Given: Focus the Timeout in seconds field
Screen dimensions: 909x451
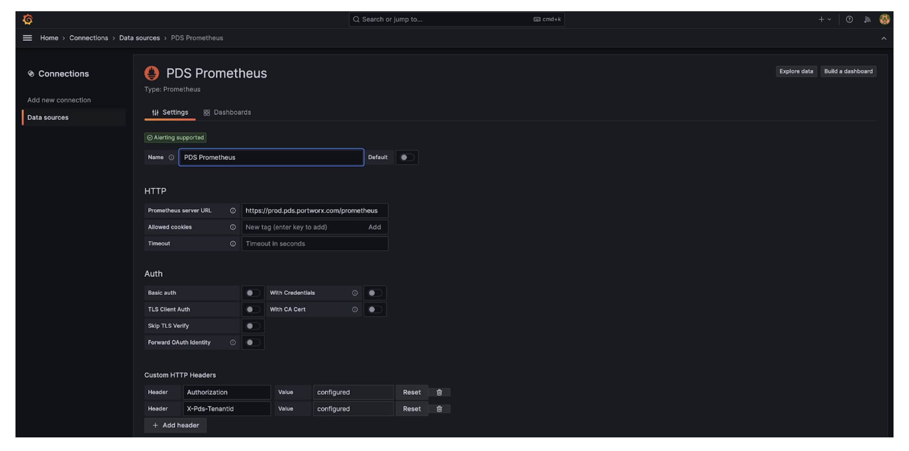Looking at the screenshot, I should coord(315,244).
